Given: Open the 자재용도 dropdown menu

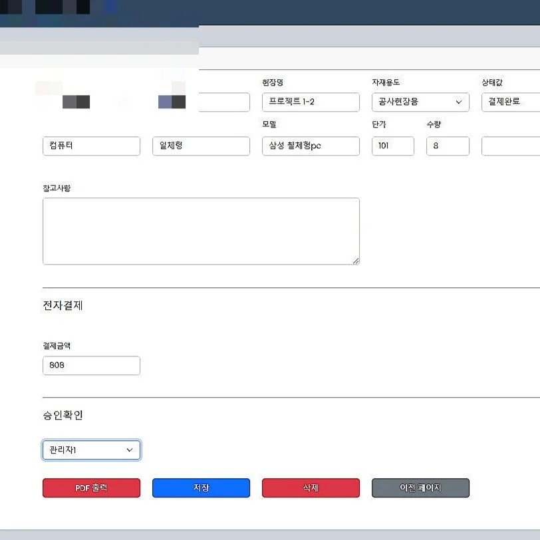Looking at the screenshot, I should (x=420, y=102).
